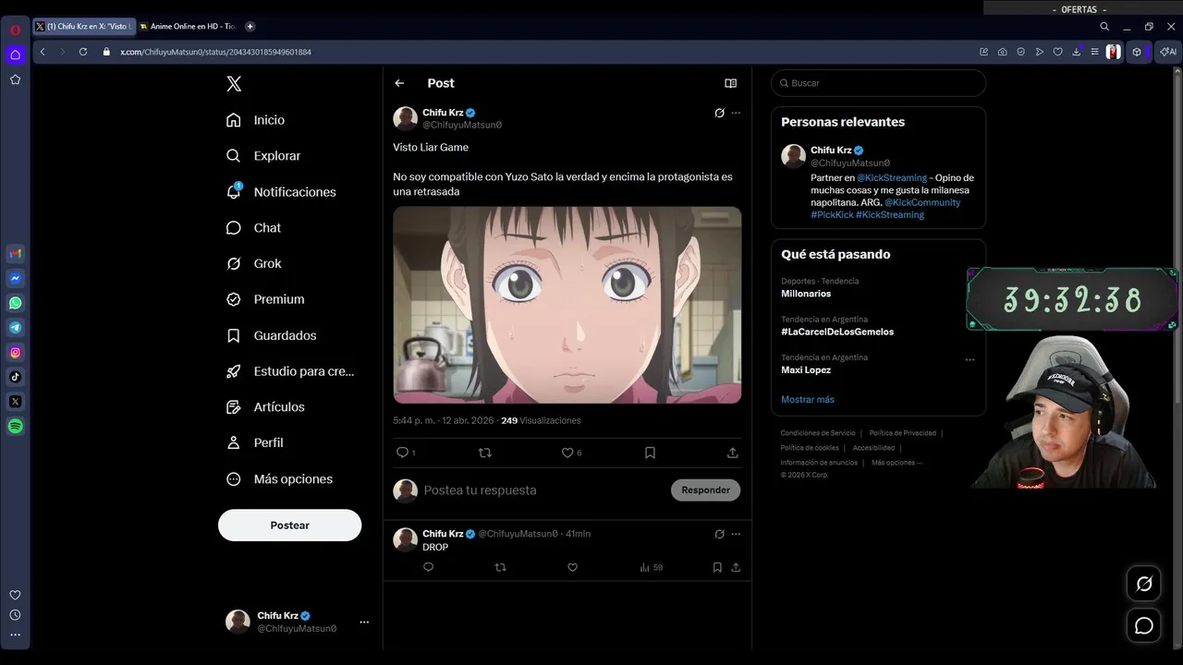Reload the page in browser toolbar
This screenshot has width=1183, height=665.
[82, 52]
